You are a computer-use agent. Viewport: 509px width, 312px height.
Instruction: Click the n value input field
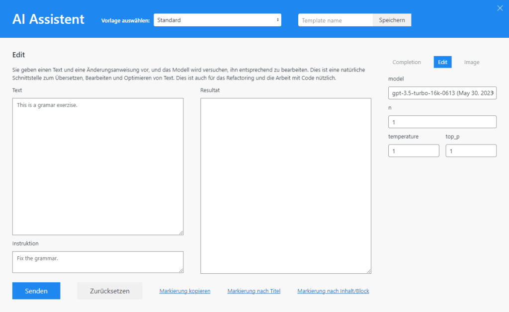(x=442, y=122)
